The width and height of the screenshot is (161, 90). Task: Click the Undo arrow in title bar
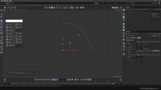1,3
